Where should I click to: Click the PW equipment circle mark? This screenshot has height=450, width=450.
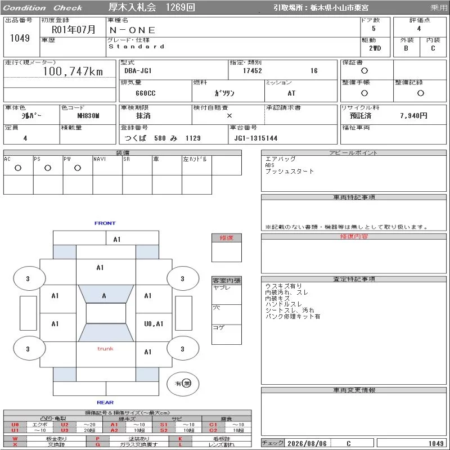[78, 168]
